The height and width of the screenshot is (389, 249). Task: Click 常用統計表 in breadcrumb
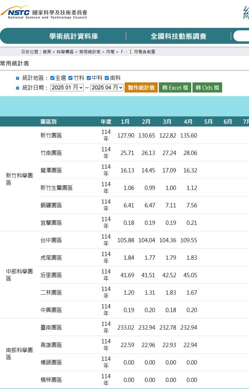[90, 52]
